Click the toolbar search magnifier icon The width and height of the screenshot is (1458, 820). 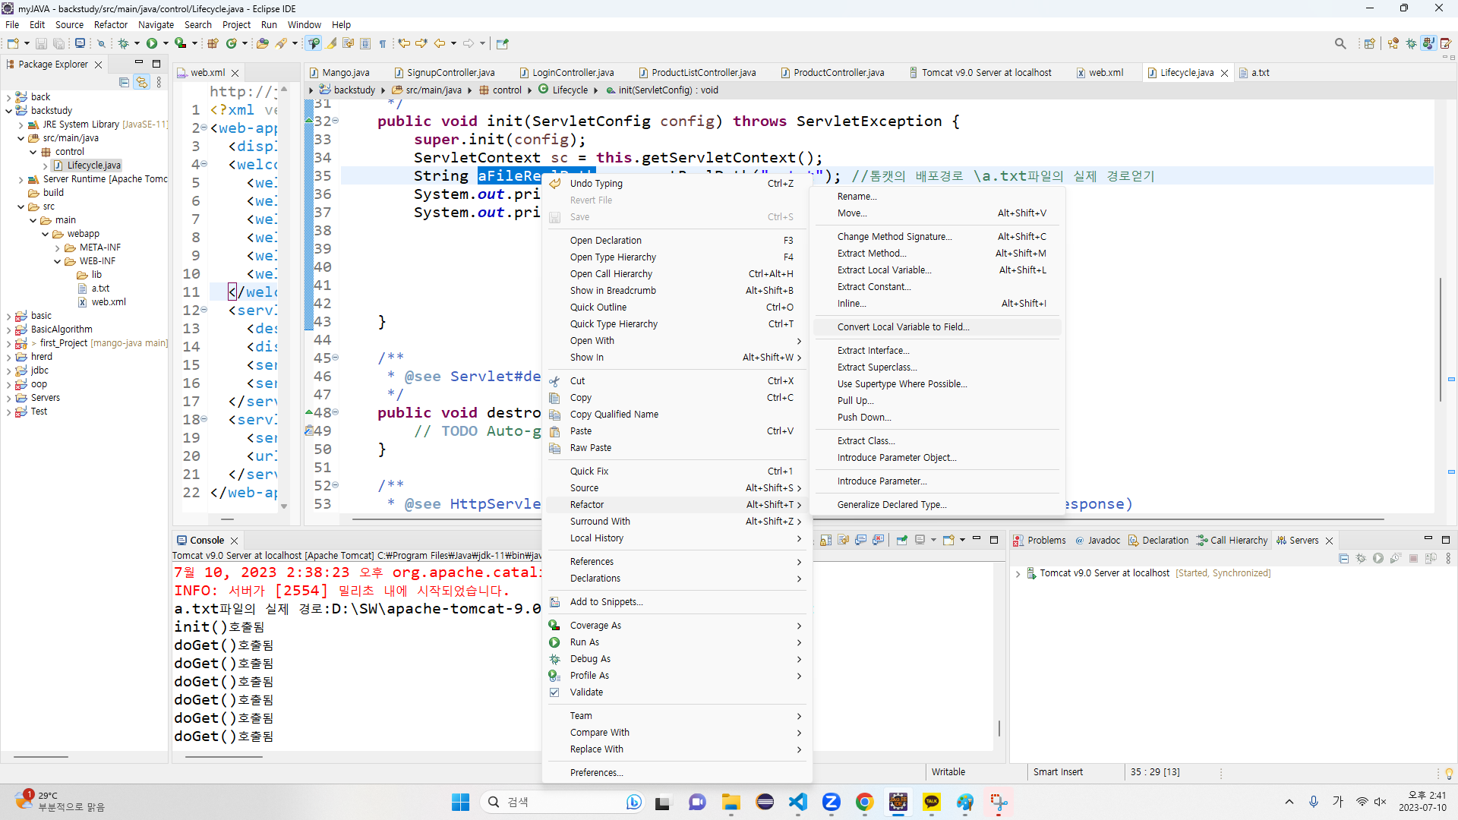pyautogui.click(x=1340, y=44)
